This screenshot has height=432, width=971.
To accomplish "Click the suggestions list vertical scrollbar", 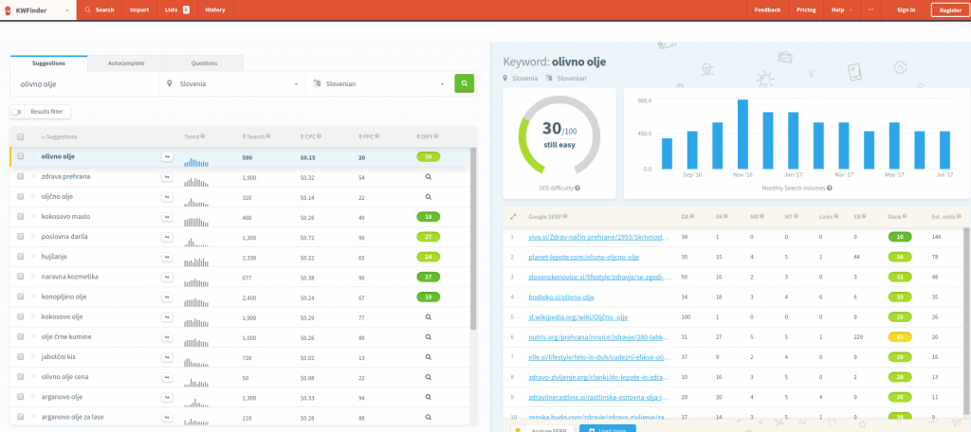I will [x=473, y=237].
